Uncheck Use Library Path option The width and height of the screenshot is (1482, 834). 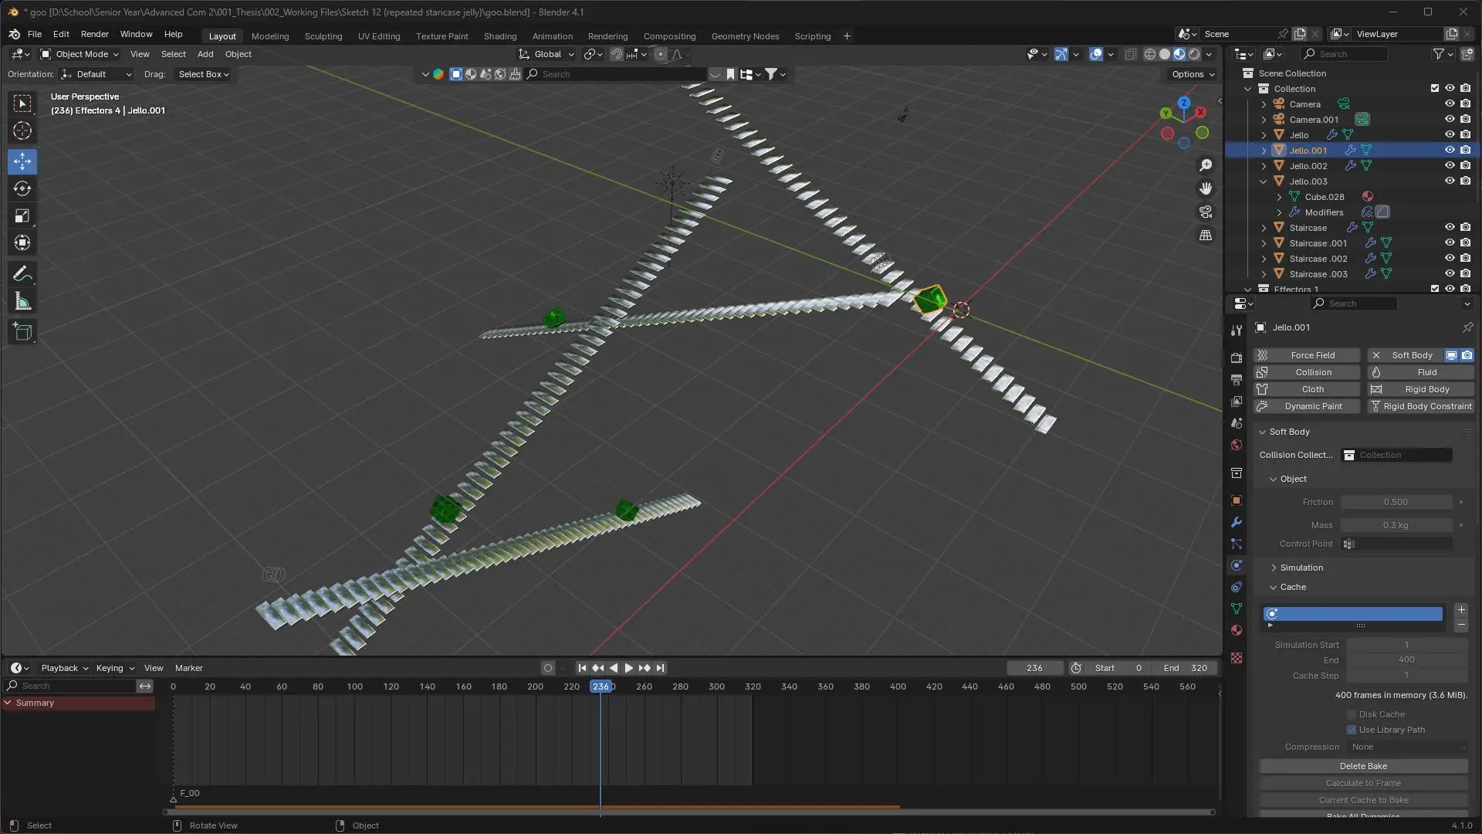coord(1352,730)
